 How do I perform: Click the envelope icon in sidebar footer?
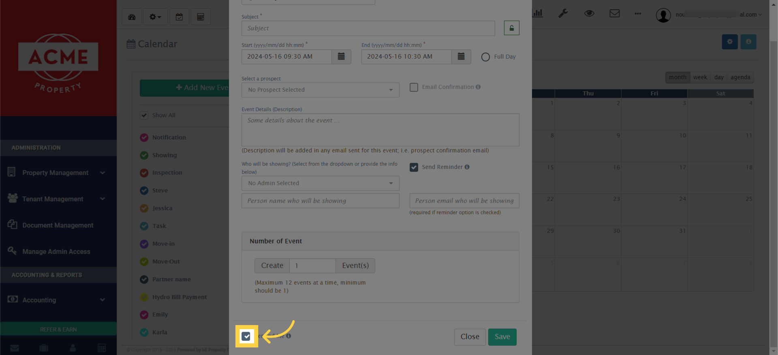tap(15, 348)
